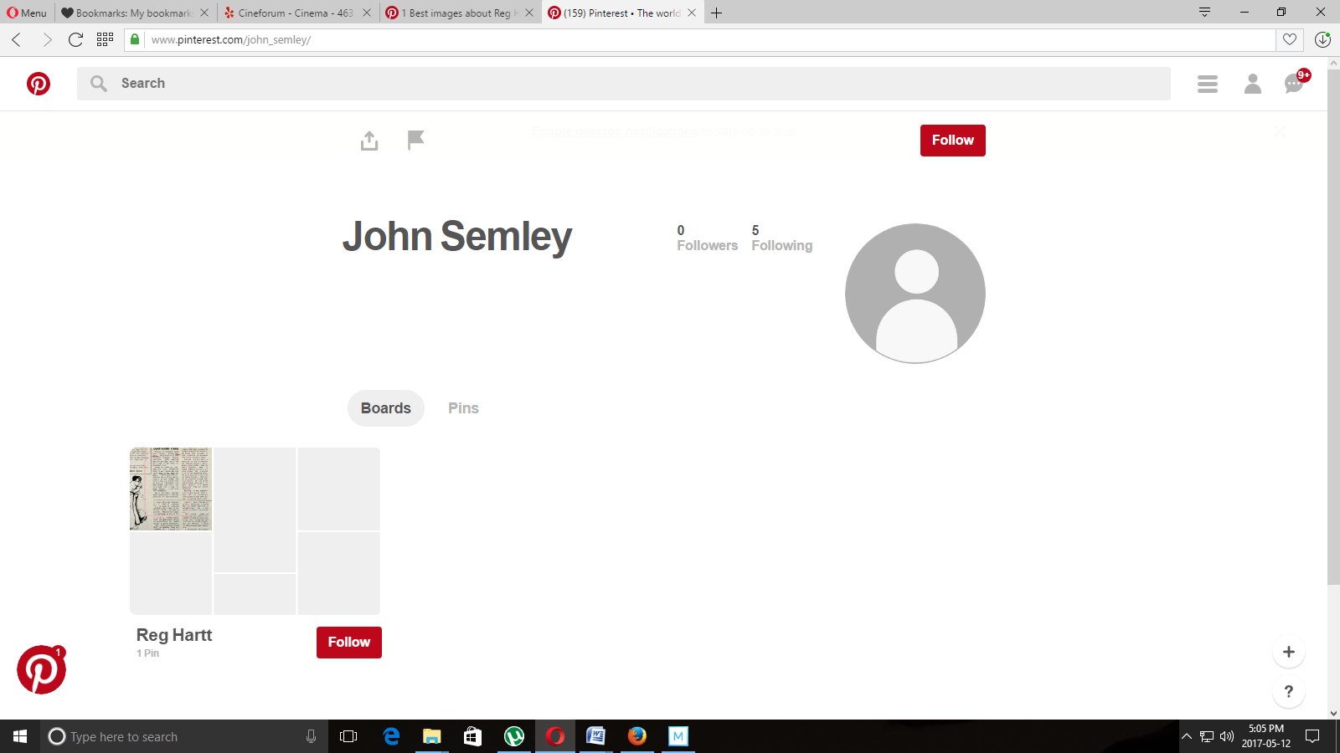Click the flag report icon
This screenshot has height=753, width=1340.
[x=415, y=140]
